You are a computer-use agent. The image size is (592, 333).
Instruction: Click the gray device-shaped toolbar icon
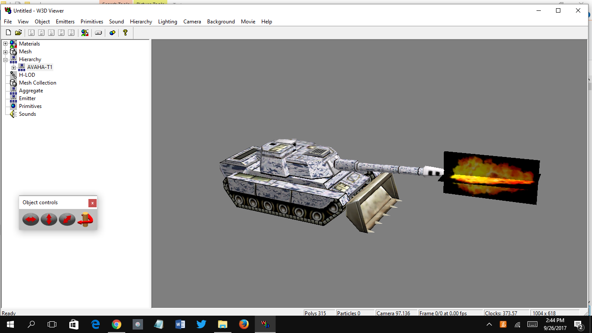(x=98, y=33)
